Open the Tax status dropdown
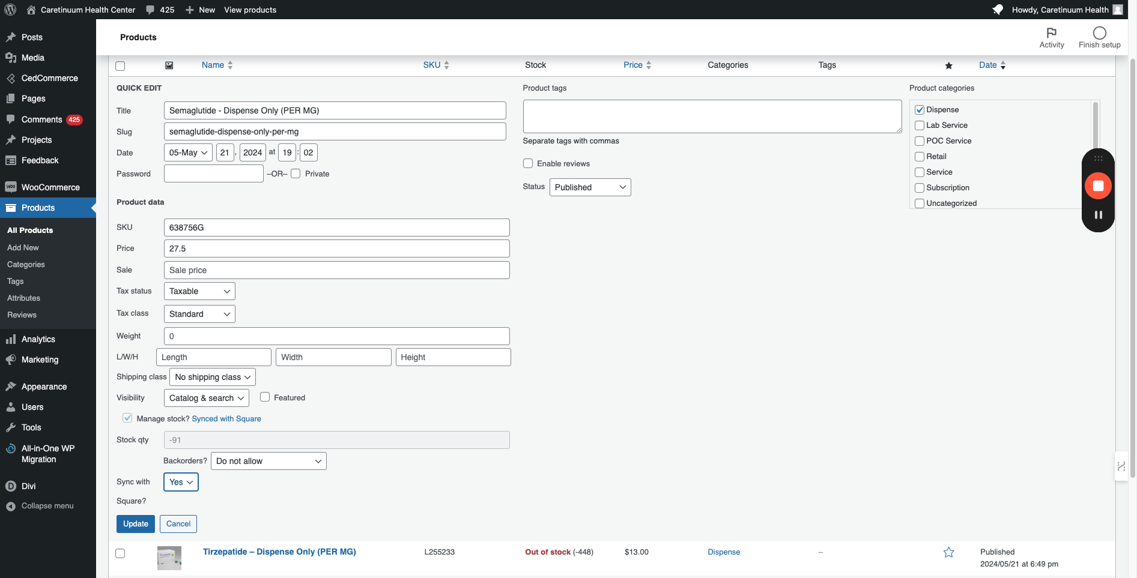 [x=199, y=291]
